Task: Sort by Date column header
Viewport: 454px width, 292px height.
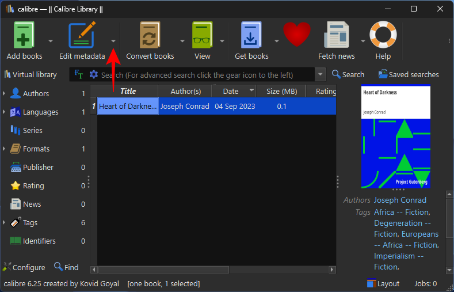Action: click(234, 91)
